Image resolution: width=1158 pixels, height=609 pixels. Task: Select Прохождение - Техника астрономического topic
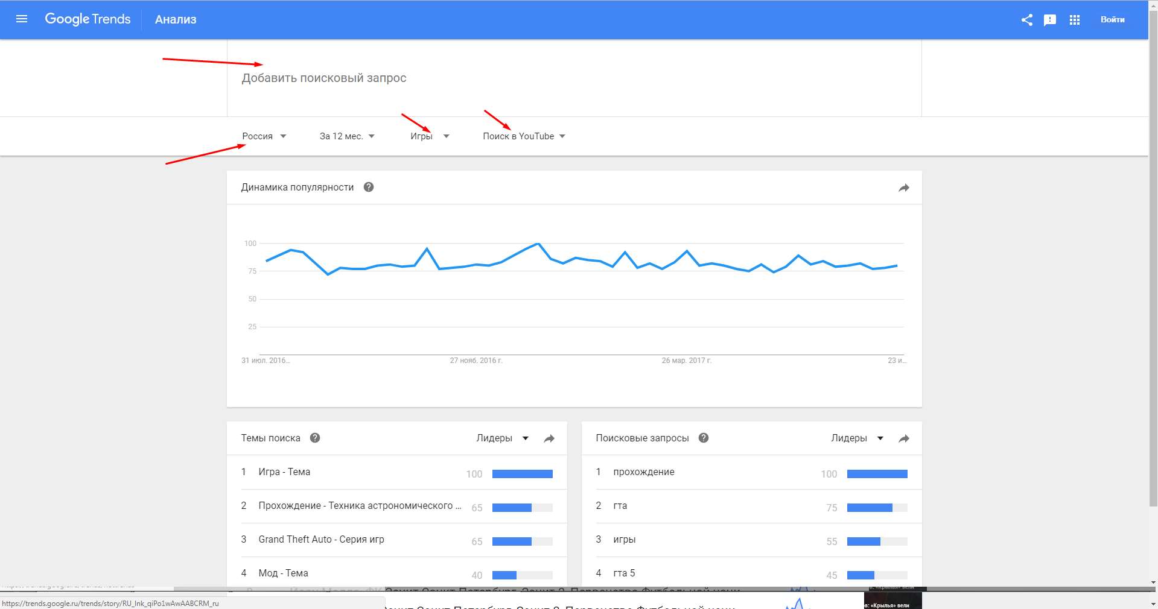[x=396, y=506]
